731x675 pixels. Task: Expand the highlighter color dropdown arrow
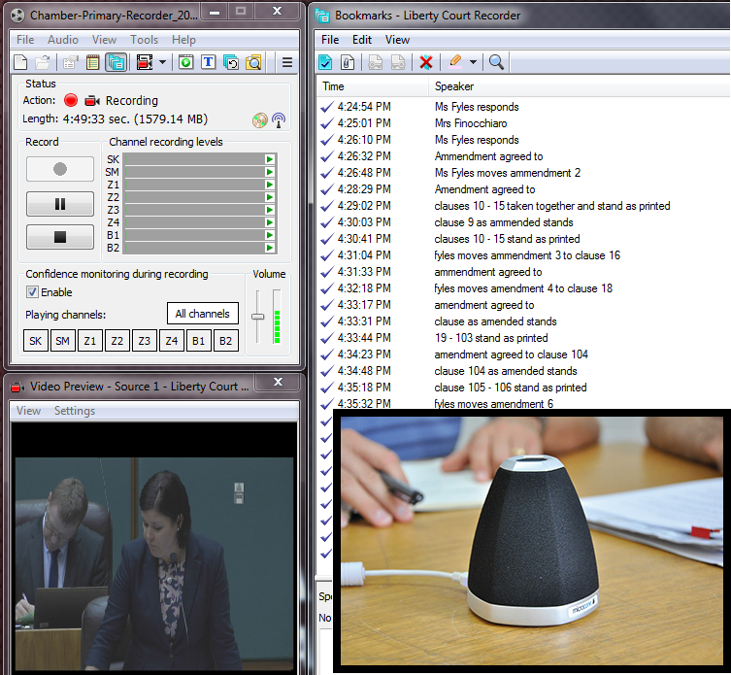[473, 61]
